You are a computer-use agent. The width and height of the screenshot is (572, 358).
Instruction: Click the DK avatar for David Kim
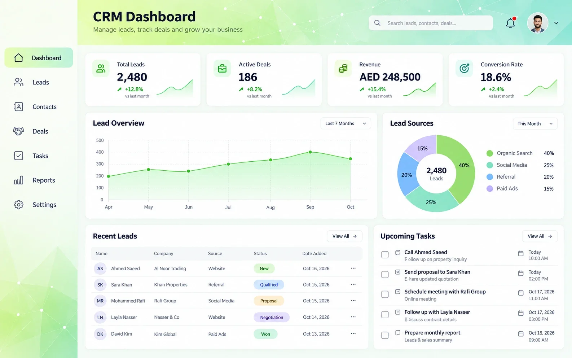(100, 334)
